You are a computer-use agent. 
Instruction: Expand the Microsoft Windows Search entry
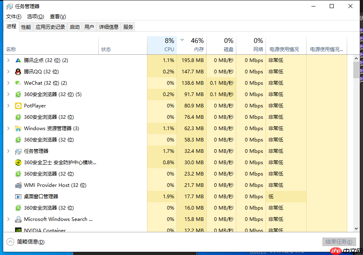9,219
